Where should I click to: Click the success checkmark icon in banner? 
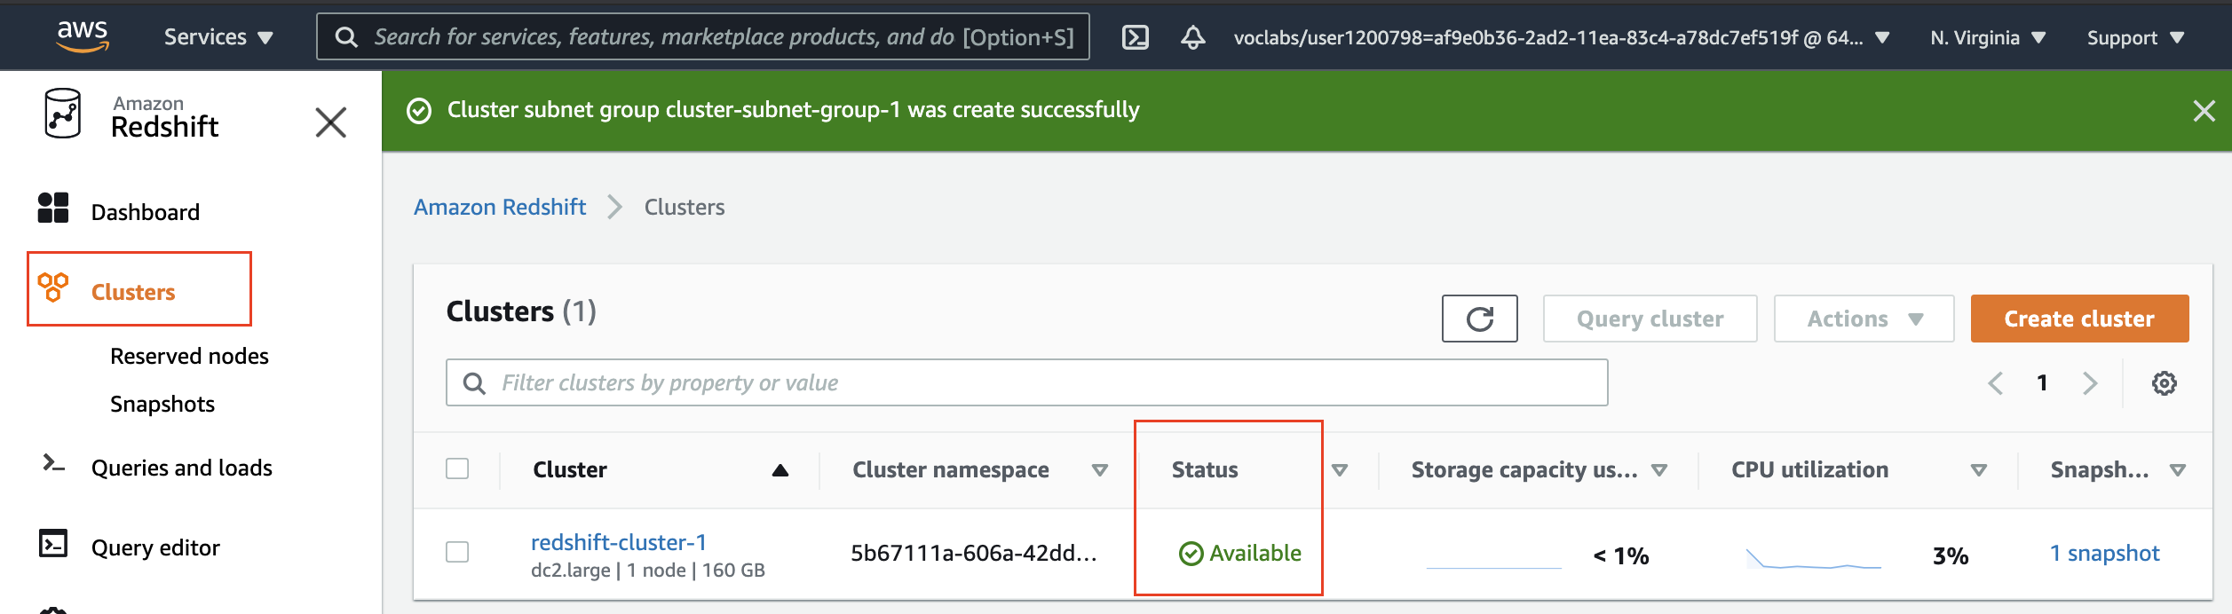(419, 111)
